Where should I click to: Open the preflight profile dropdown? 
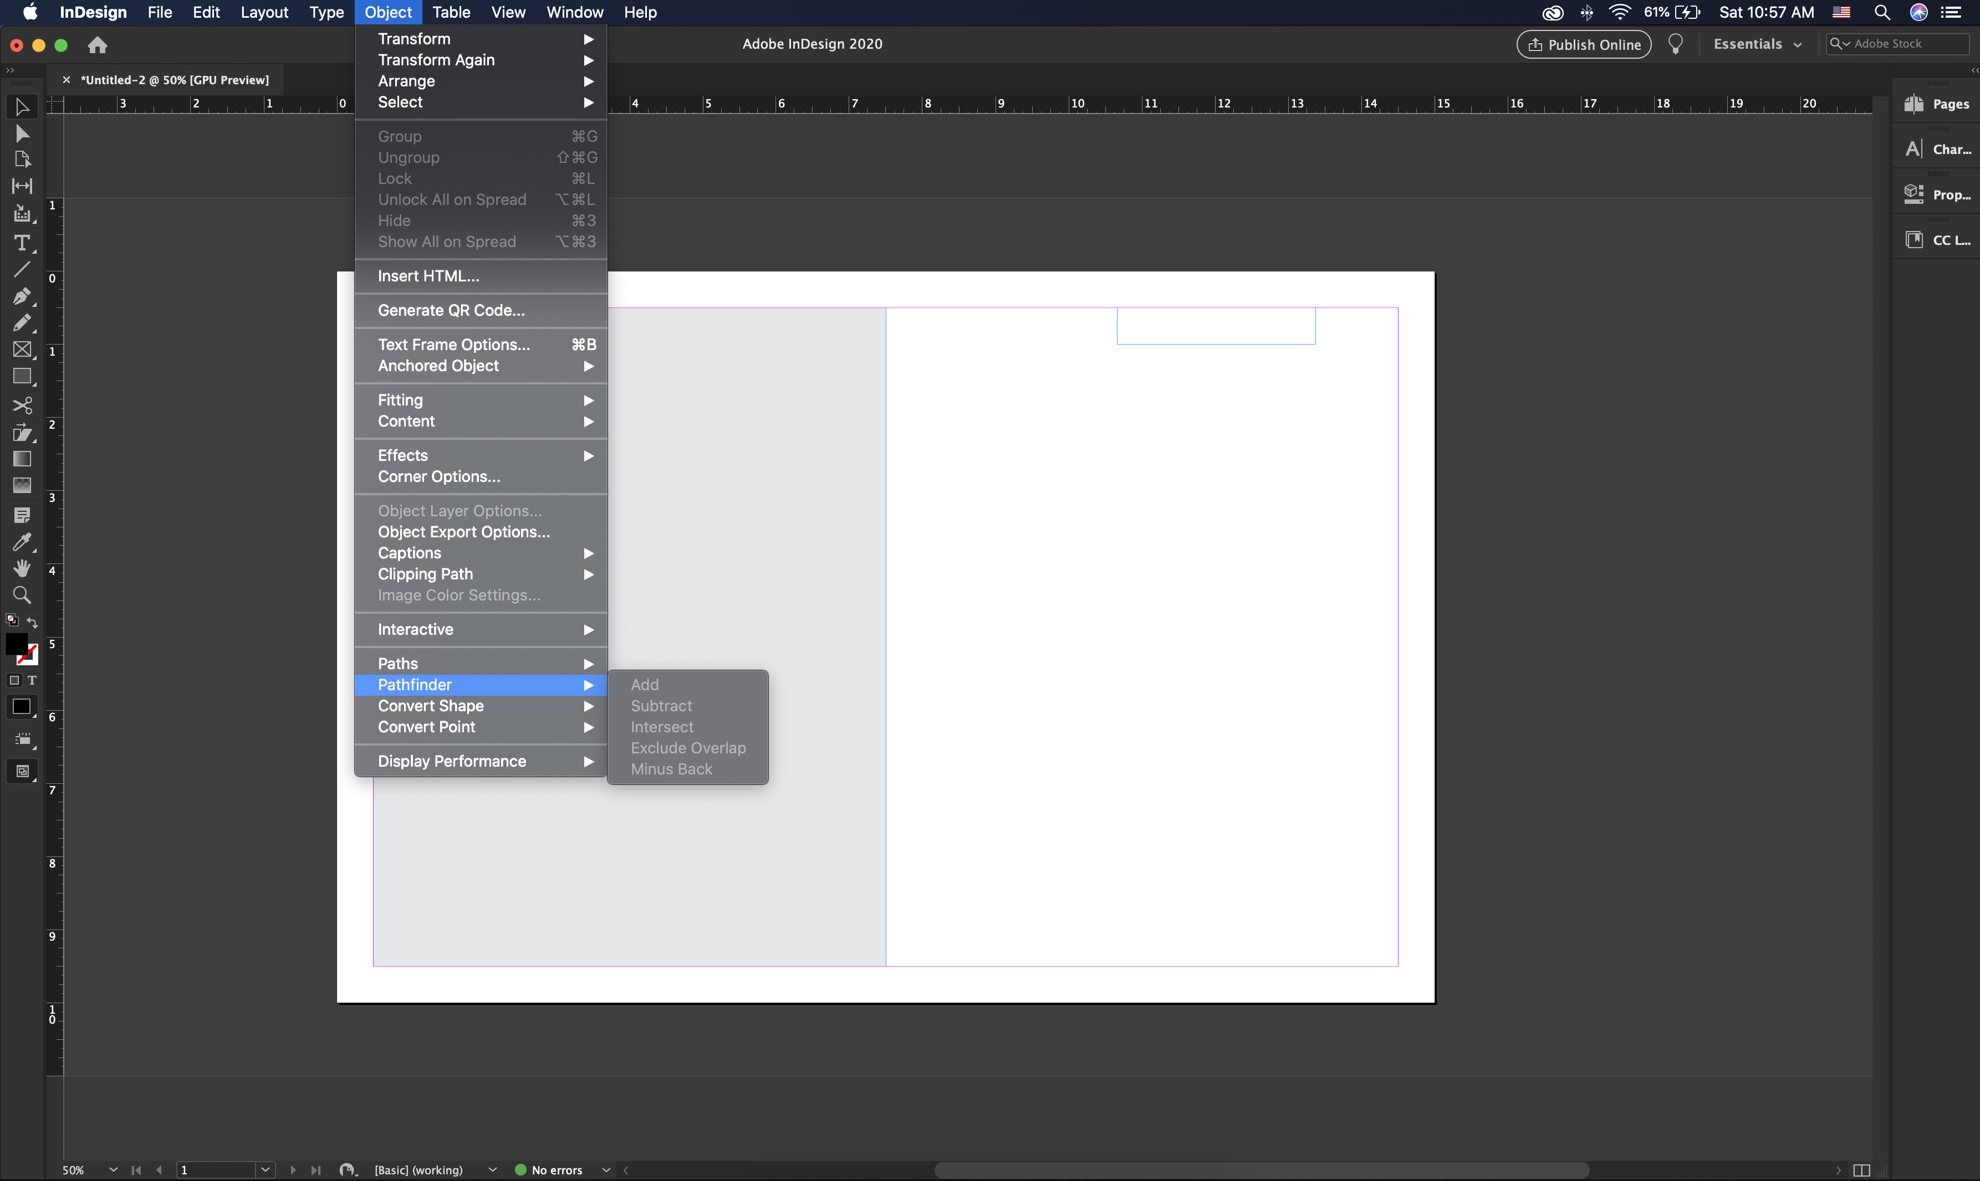(492, 1170)
